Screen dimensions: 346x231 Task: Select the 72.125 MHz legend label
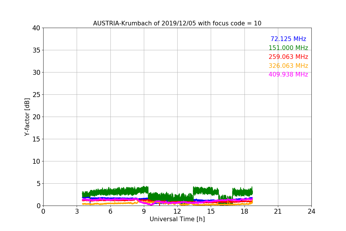point(288,39)
